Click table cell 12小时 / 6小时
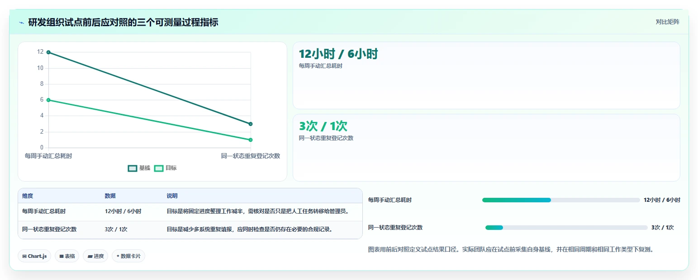The image size is (698, 280). coord(123,211)
